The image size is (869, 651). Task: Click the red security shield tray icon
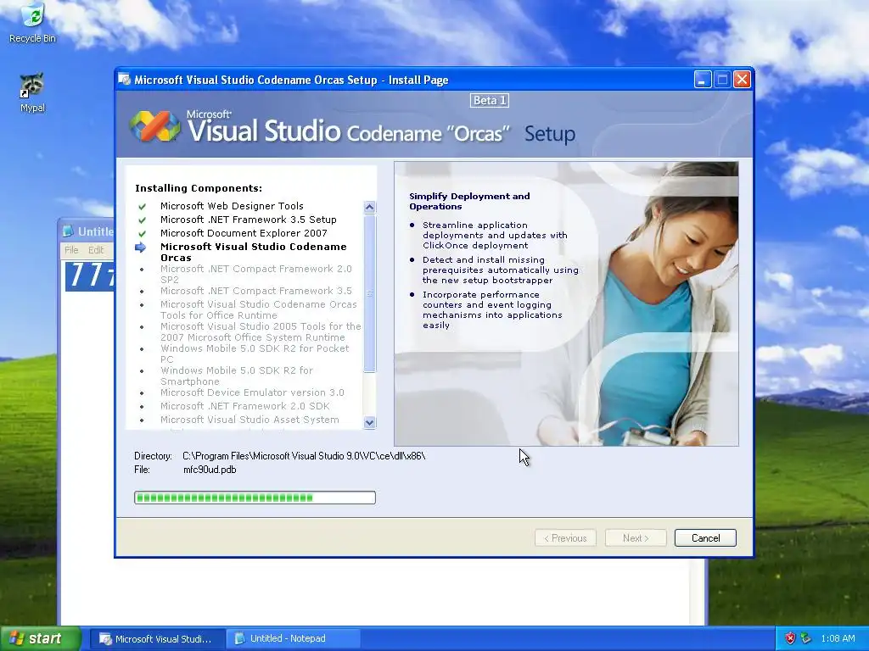(790, 638)
